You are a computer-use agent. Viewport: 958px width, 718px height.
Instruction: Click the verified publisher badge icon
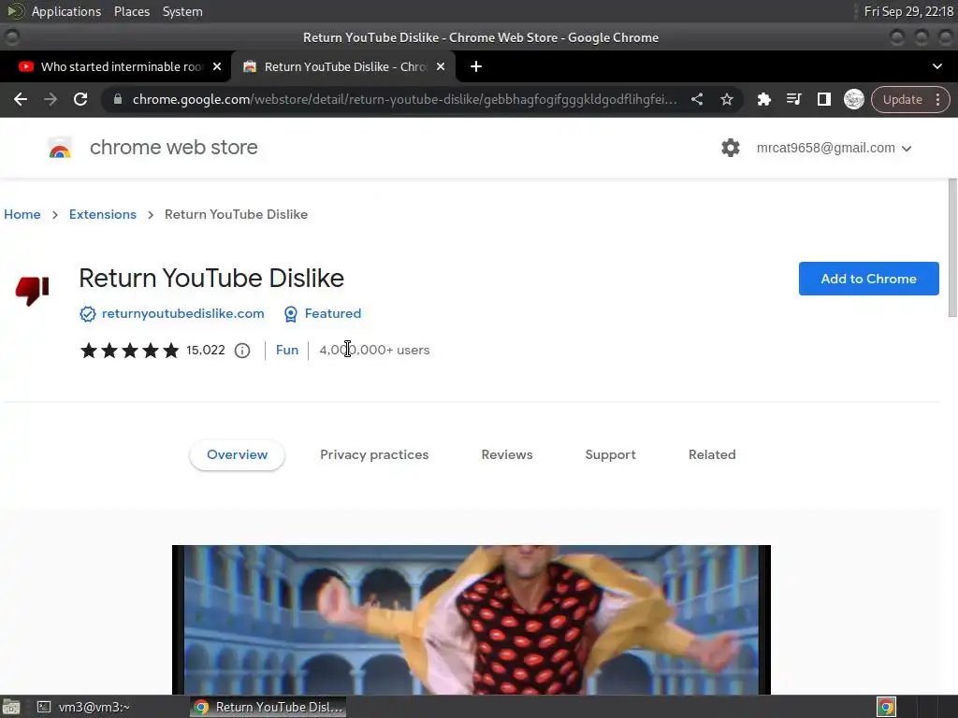coord(87,314)
